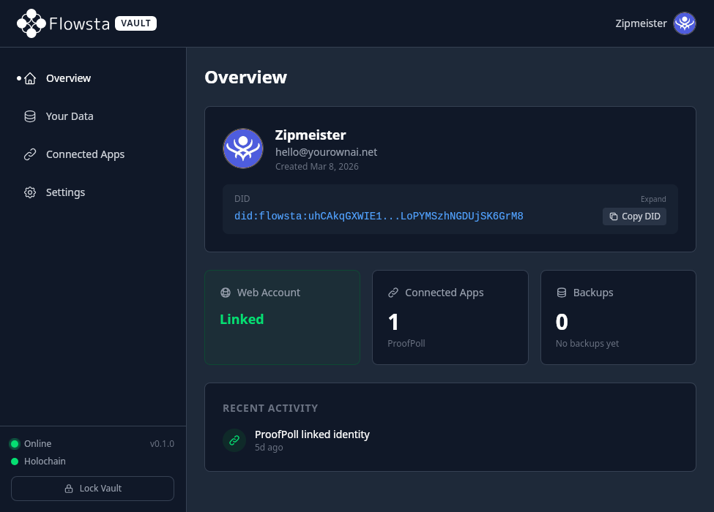Viewport: 714px width, 512px height.
Task: Open Connected Apps from the sidebar
Action: 85,154
